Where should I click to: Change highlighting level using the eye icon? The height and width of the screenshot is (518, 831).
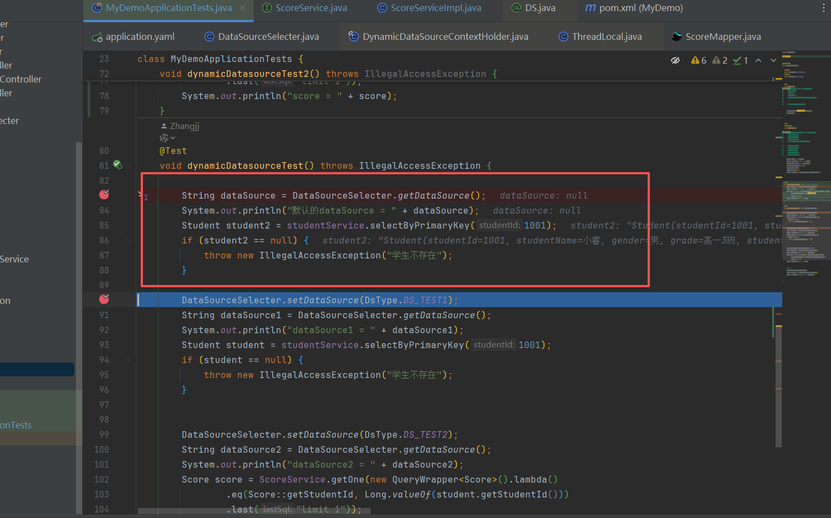tap(676, 60)
